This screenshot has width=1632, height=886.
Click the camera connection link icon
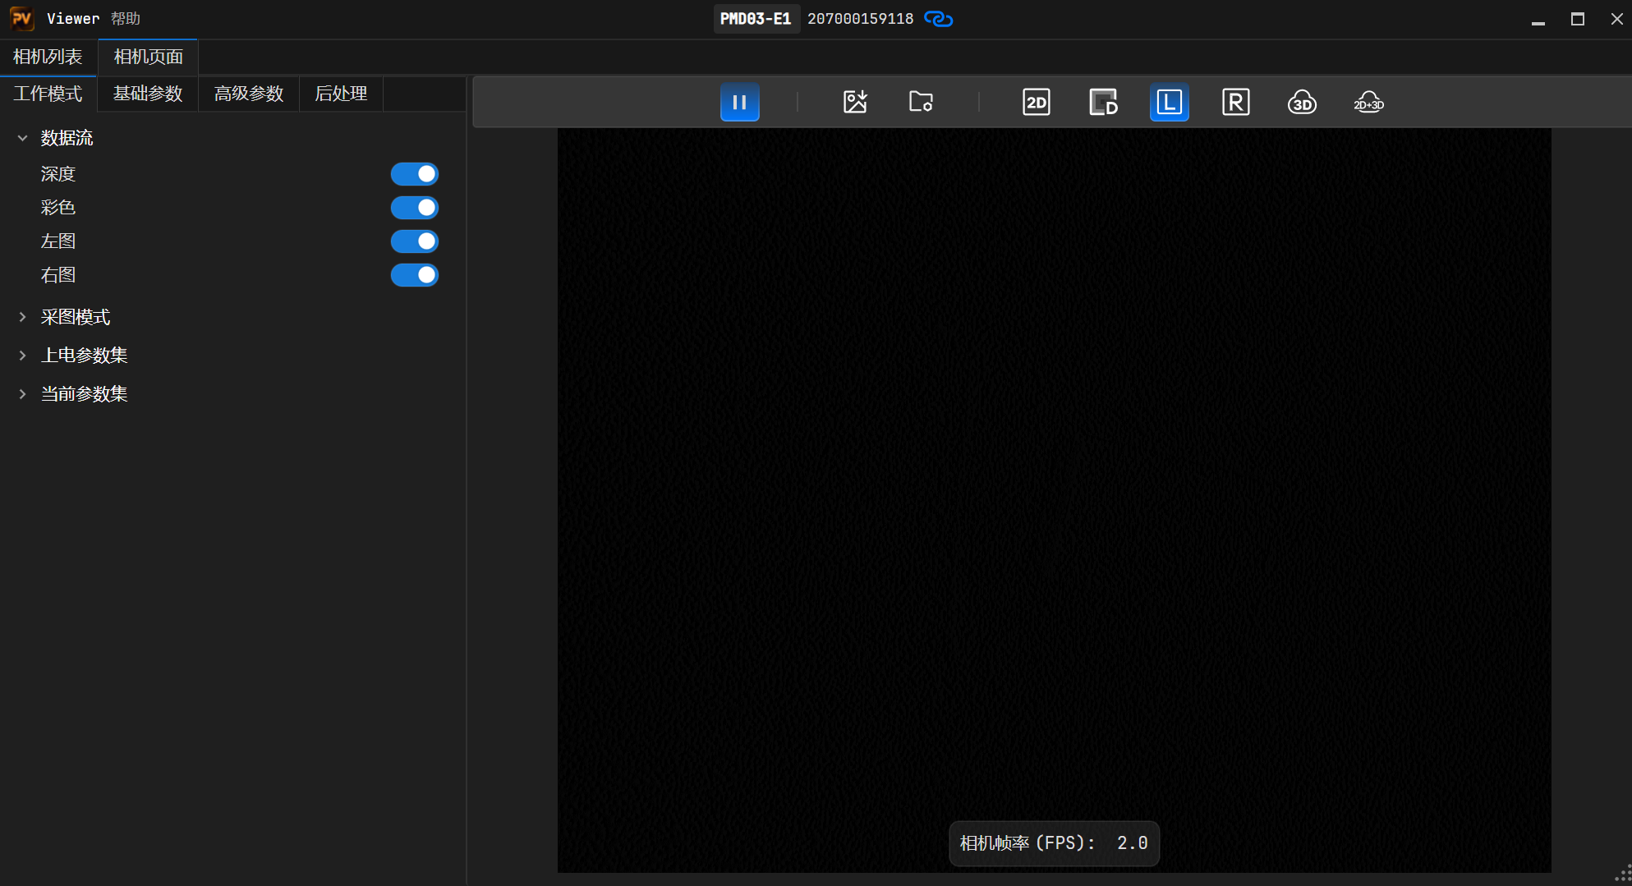point(938,19)
